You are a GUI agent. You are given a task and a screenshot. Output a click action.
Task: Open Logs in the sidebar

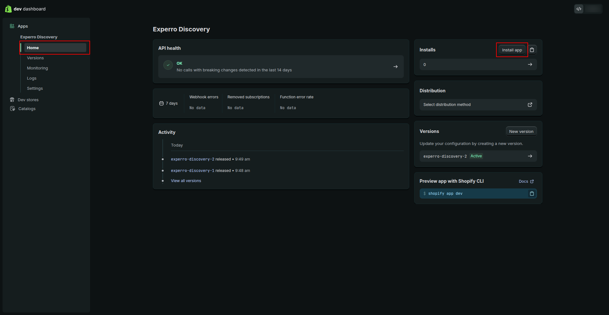point(32,78)
